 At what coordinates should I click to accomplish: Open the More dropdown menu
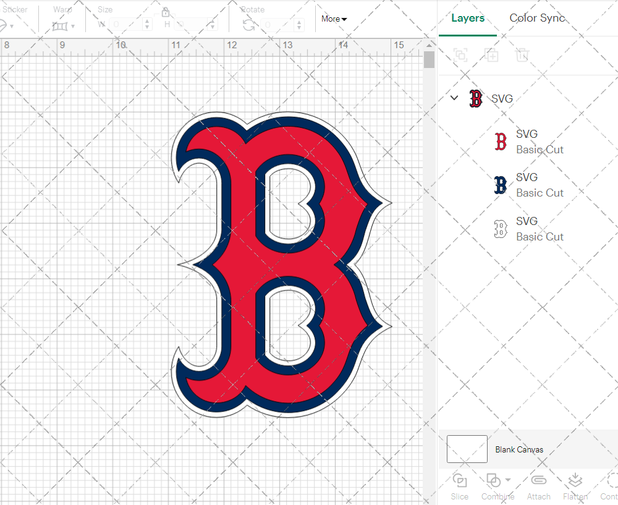334,19
